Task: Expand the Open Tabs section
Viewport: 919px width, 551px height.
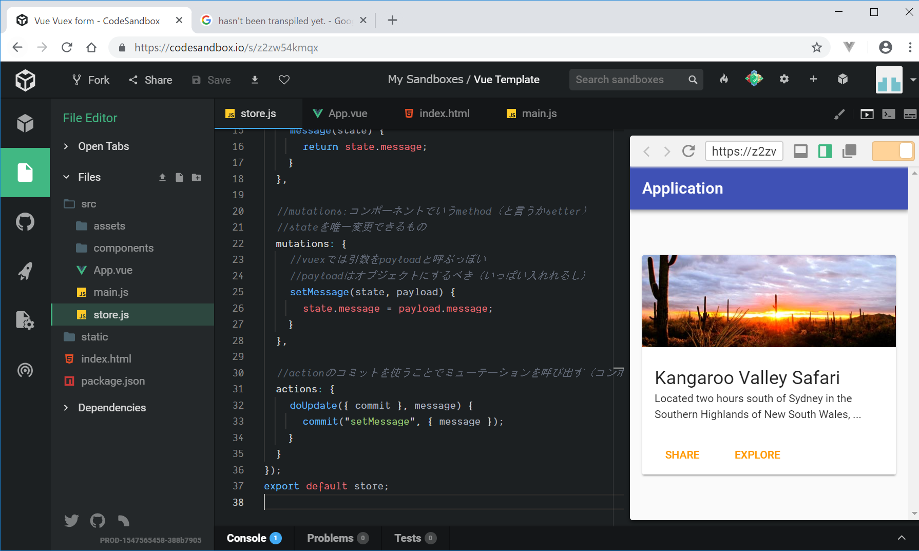Action: (103, 146)
